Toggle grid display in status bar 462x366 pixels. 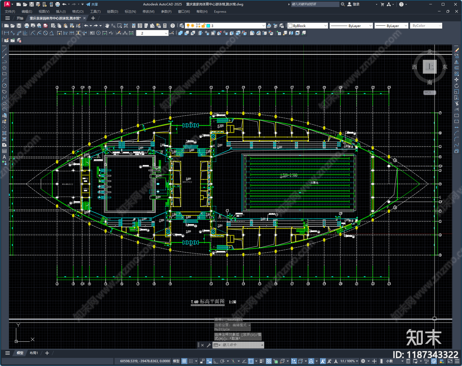[x=184, y=361]
